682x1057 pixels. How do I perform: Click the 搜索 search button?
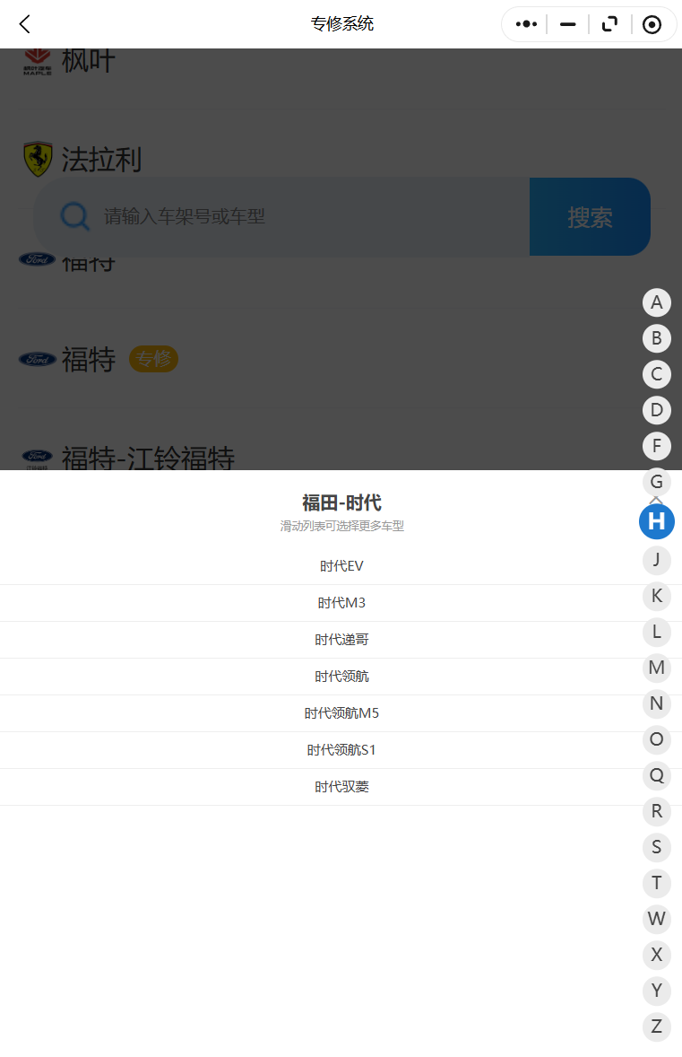click(x=590, y=217)
